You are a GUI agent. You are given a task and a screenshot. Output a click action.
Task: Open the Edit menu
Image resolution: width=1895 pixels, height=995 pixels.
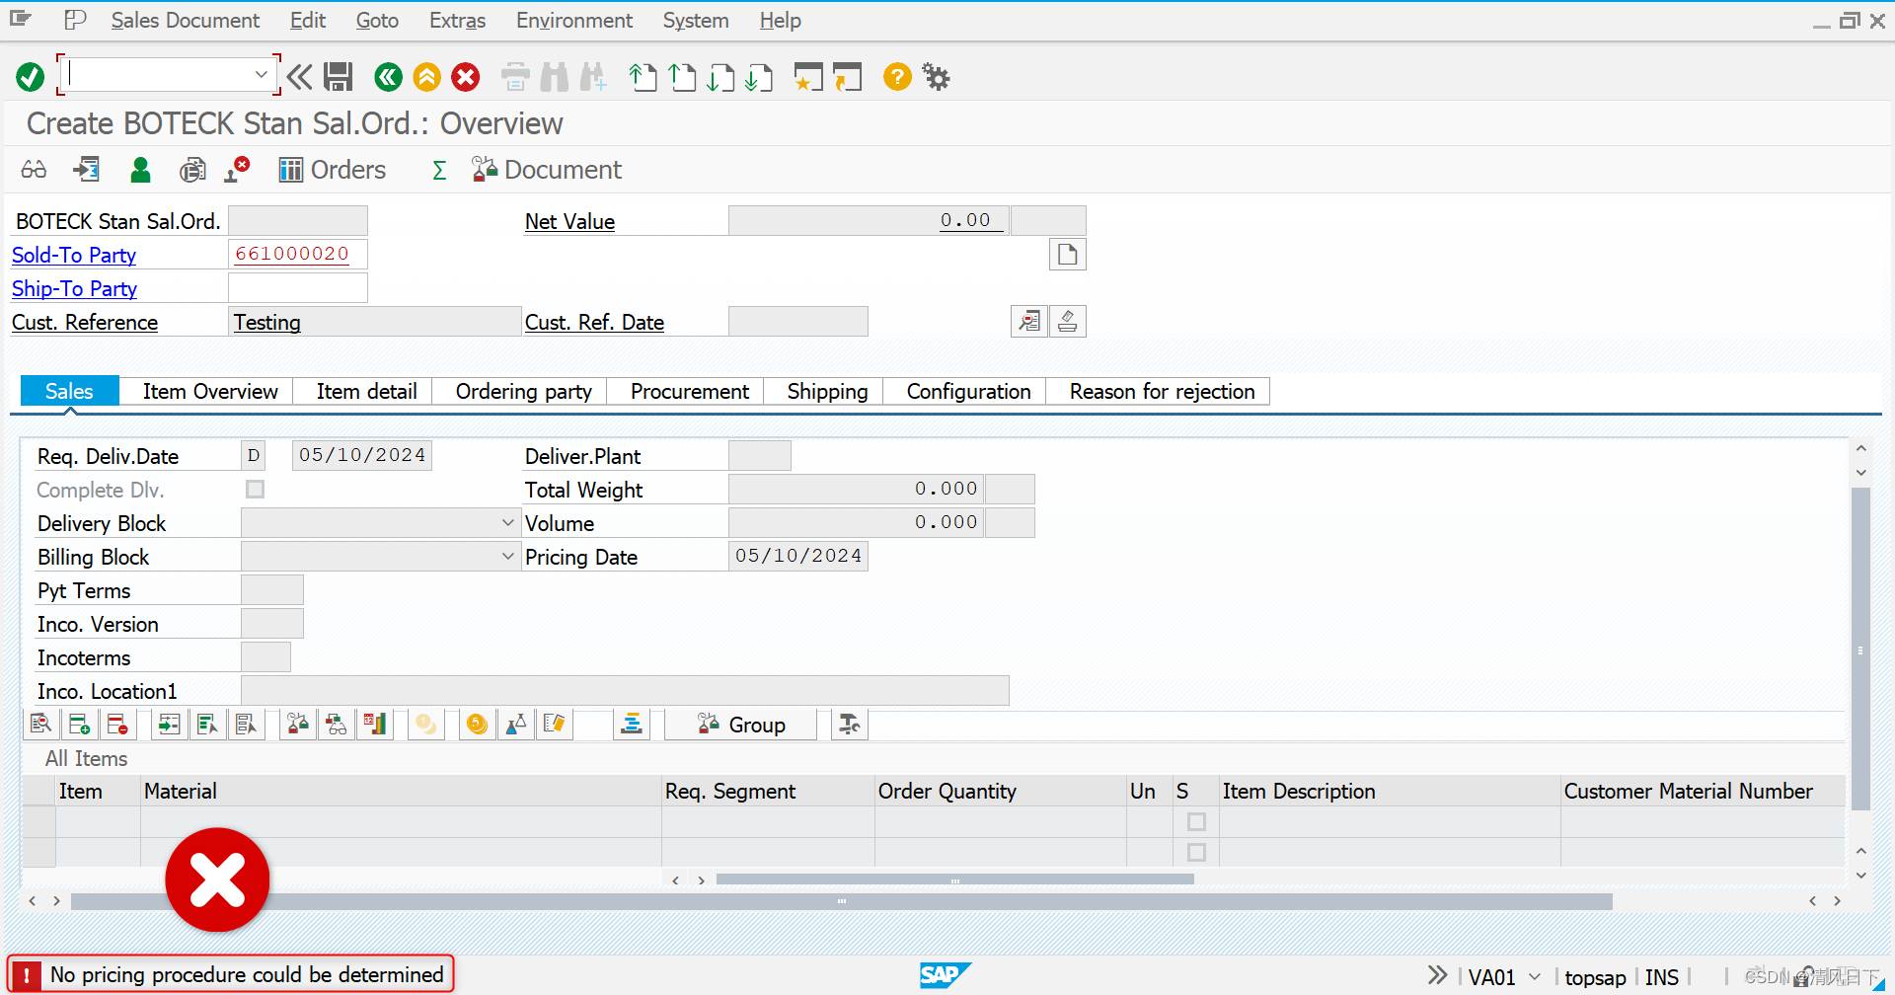(x=308, y=20)
